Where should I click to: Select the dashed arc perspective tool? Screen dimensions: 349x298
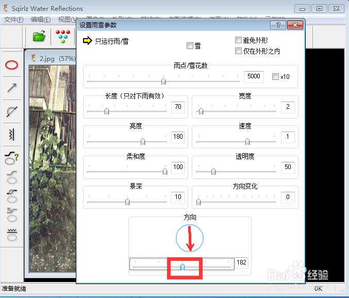pyautogui.click(x=12, y=111)
